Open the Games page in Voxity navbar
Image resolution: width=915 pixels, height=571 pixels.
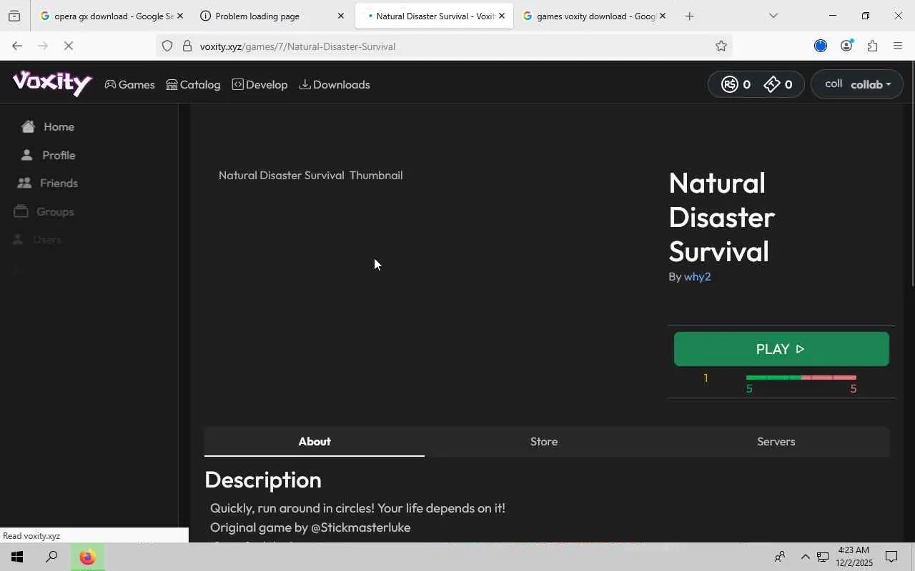pyautogui.click(x=129, y=84)
